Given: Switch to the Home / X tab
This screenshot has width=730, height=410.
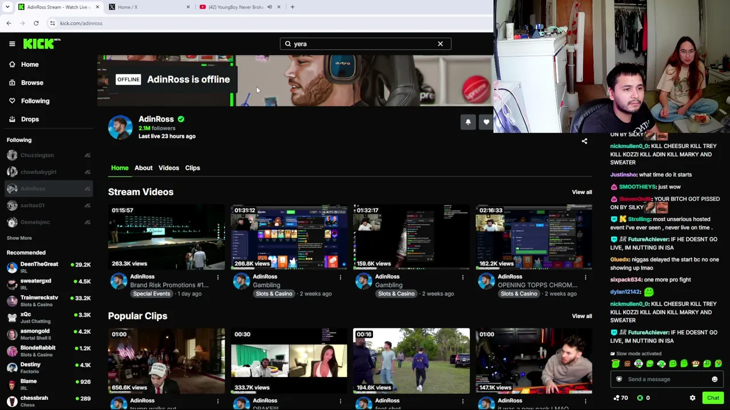Looking at the screenshot, I should pos(149,7).
